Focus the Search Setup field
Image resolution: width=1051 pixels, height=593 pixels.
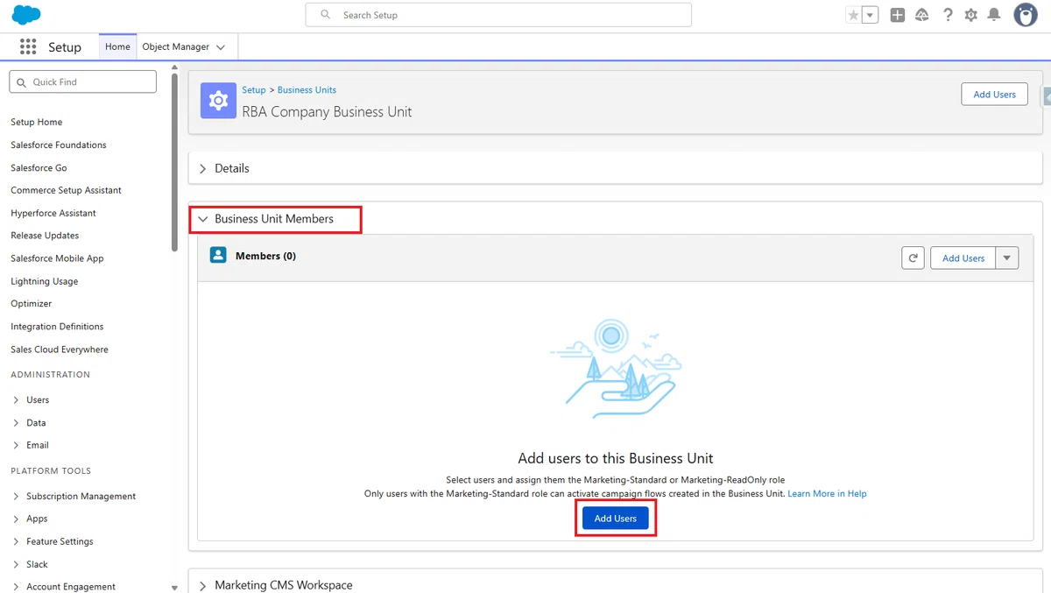click(x=498, y=15)
